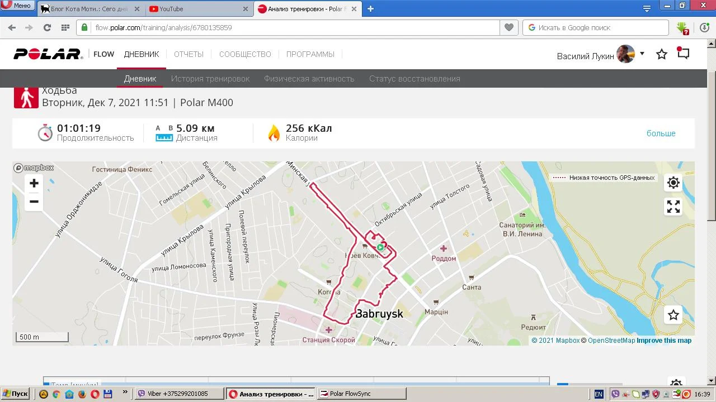Open the Windows Пуск start button
The width and height of the screenshot is (716, 402).
click(16, 394)
